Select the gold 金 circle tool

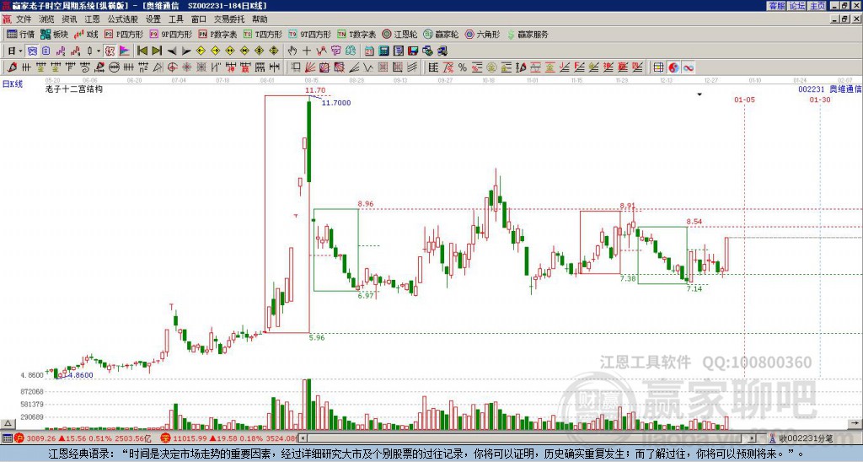[x=491, y=67]
